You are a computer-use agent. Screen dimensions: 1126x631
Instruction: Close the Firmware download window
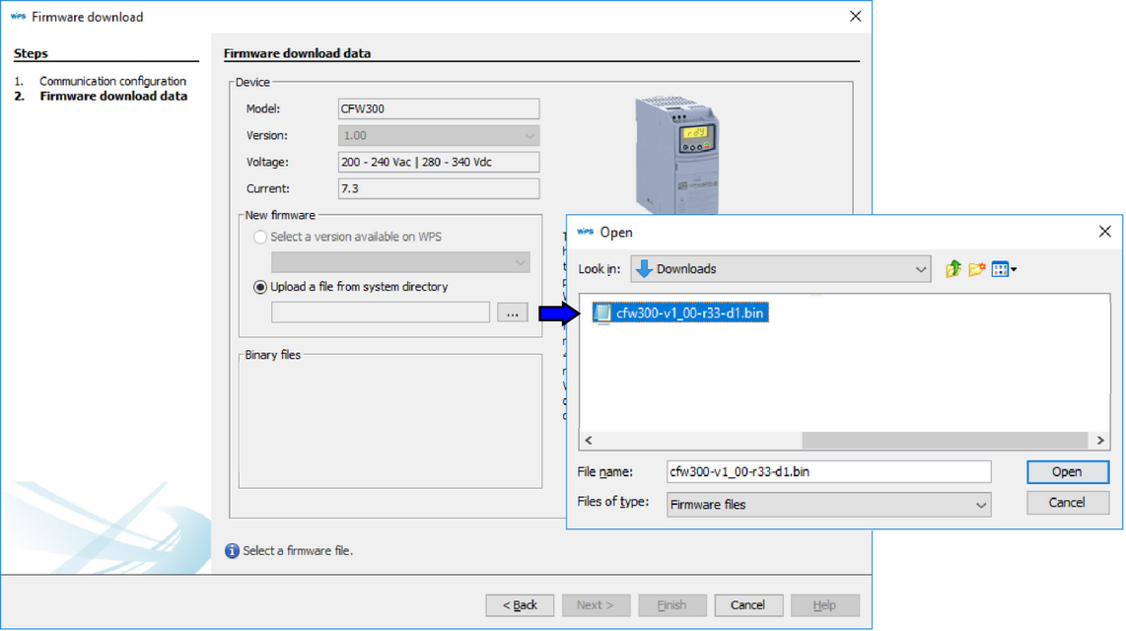[x=855, y=17]
